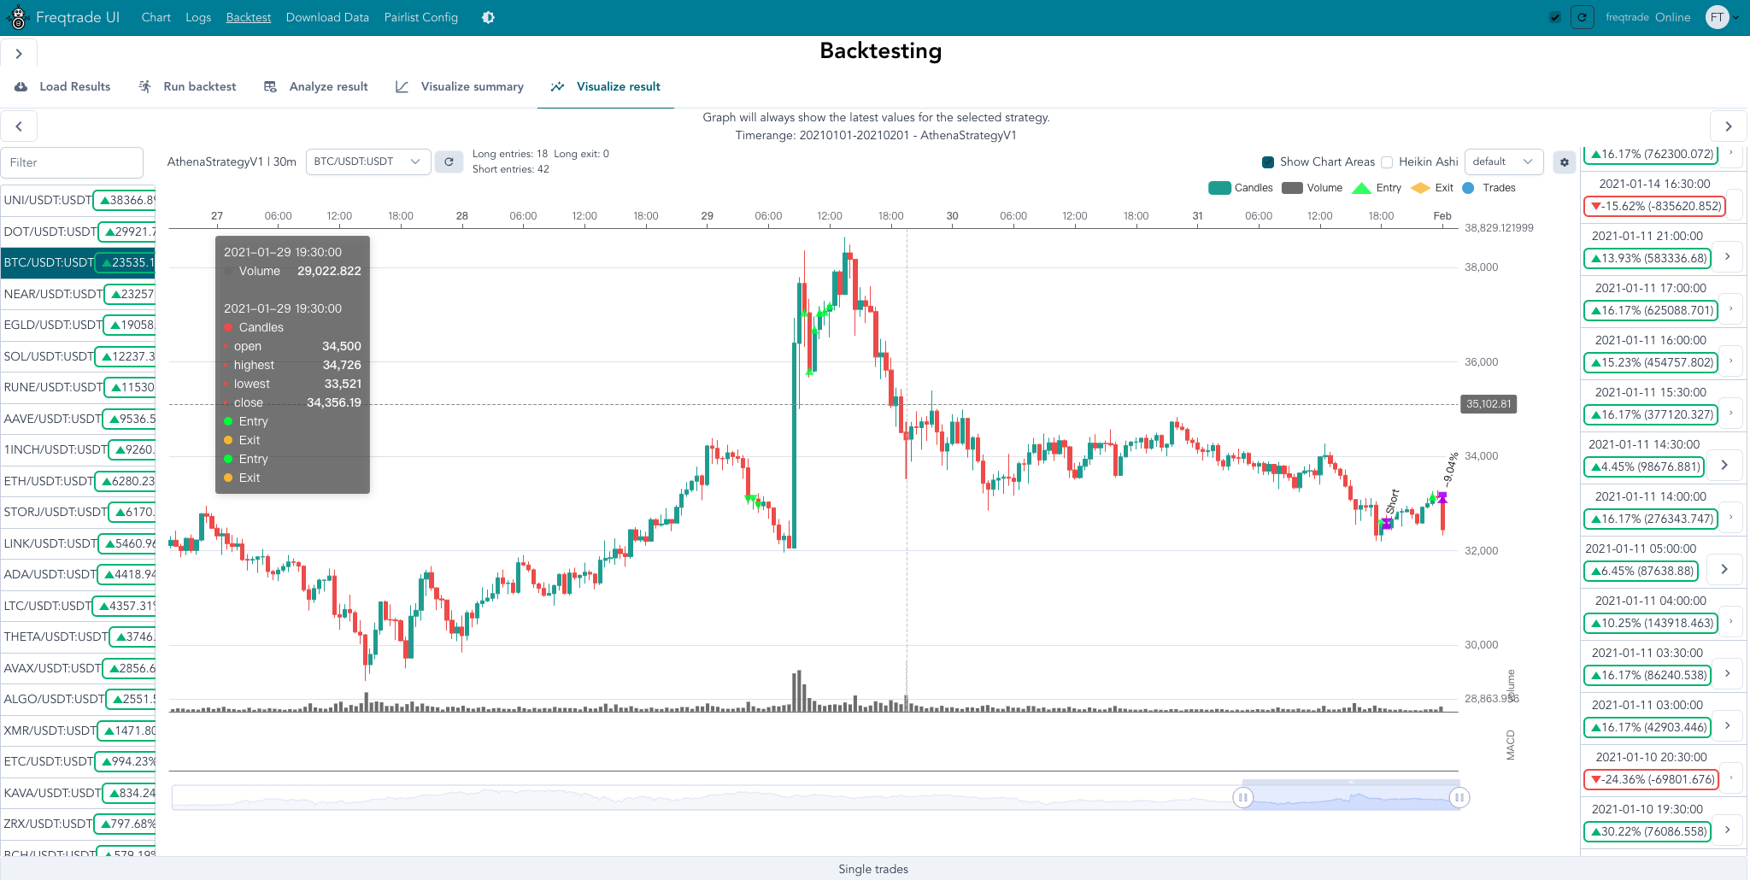The width and height of the screenshot is (1750, 880).
Task: Open chart plot configuration gear
Action: 1564,162
